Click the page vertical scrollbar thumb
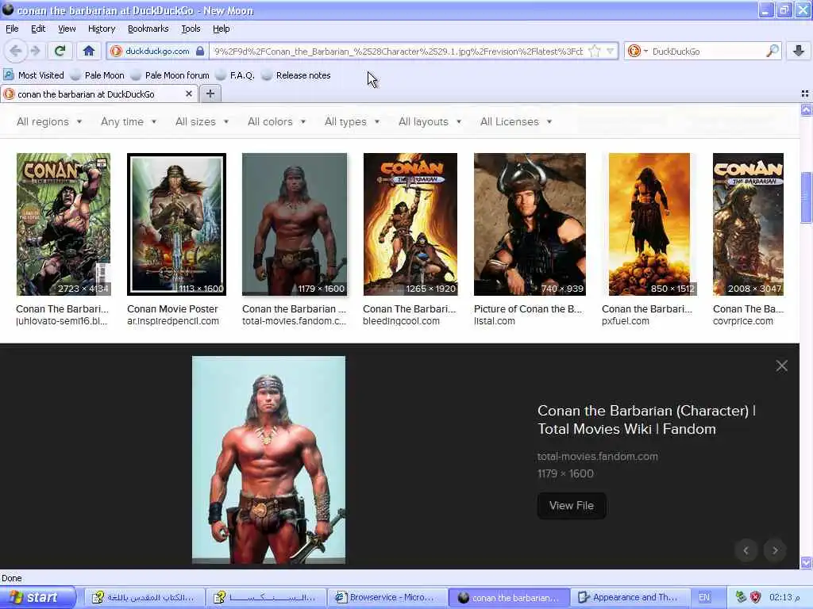This screenshot has width=813, height=609. click(x=807, y=197)
